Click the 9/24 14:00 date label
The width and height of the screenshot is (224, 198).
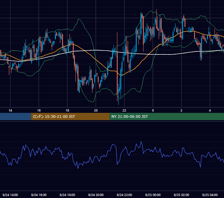(10, 195)
